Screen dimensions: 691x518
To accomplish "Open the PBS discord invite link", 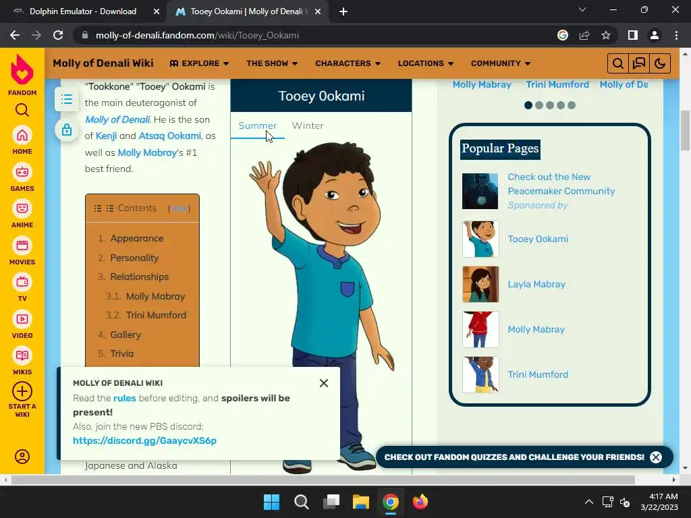I will (144, 440).
